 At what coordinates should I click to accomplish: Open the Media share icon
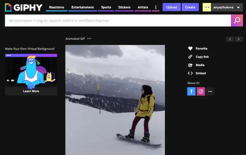click(x=190, y=65)
